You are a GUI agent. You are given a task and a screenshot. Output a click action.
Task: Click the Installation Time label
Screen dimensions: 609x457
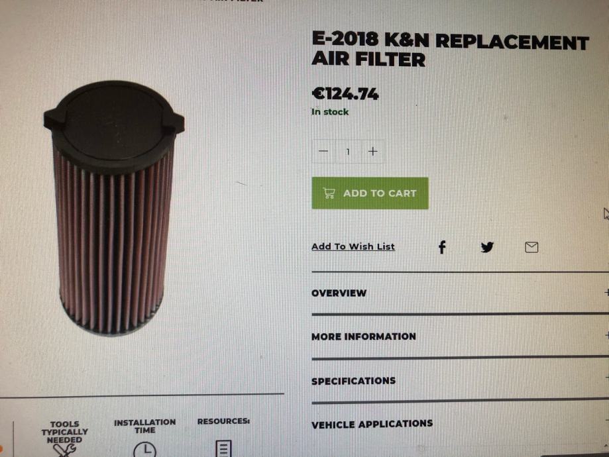click(x=145, y=426)
